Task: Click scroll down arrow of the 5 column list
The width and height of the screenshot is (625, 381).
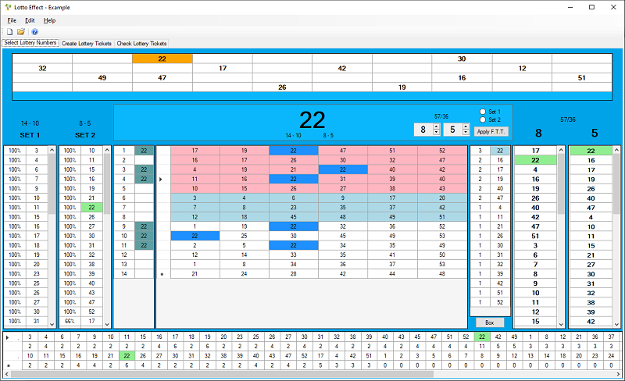Action: click(x=616, y=324)
